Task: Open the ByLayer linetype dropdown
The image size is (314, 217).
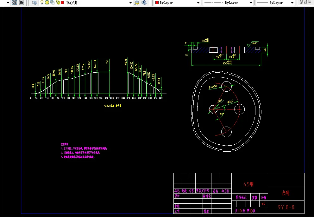Action: pyautogui.click(x=251, y=3)
